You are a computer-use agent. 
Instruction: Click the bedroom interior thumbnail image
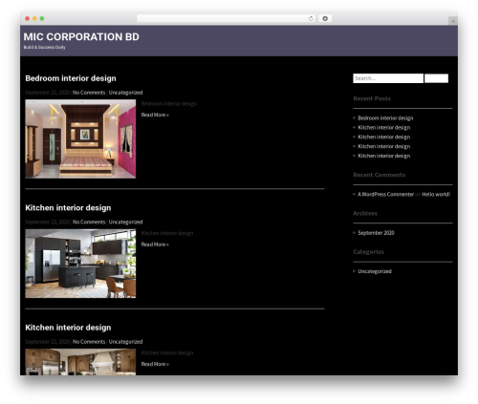coord(80,138)
